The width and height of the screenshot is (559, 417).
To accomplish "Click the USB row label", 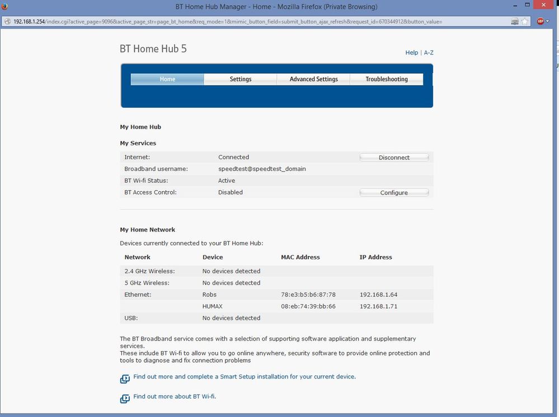I will (131, 318).
